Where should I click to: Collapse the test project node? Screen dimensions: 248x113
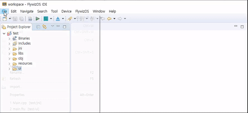4,34
